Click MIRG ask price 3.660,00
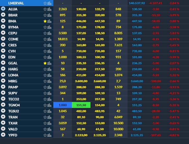 tap(100, 81)
